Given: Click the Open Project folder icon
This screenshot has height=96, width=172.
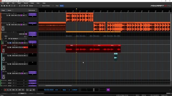Looking at the screenshot, I should (4, 6).
